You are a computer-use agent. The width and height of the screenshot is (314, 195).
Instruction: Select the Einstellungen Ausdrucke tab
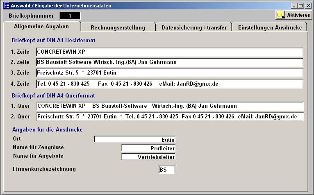(x=270, y=28)
